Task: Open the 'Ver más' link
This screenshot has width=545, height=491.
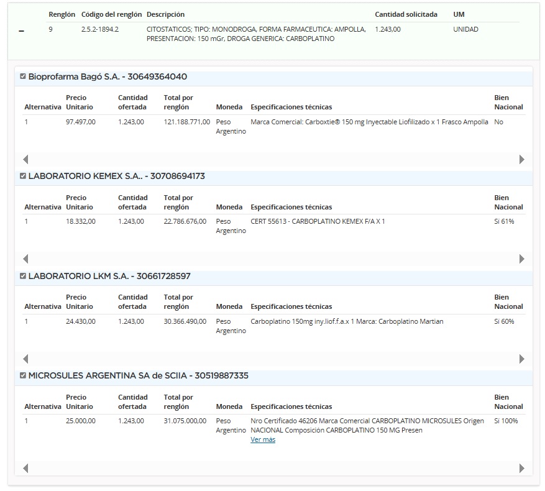Action: pyautogui.click(x=262, y=439)
